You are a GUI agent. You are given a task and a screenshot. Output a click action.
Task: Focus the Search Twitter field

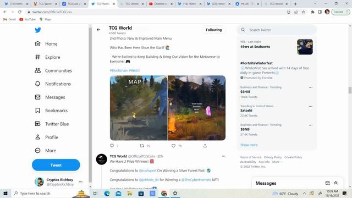277,30
